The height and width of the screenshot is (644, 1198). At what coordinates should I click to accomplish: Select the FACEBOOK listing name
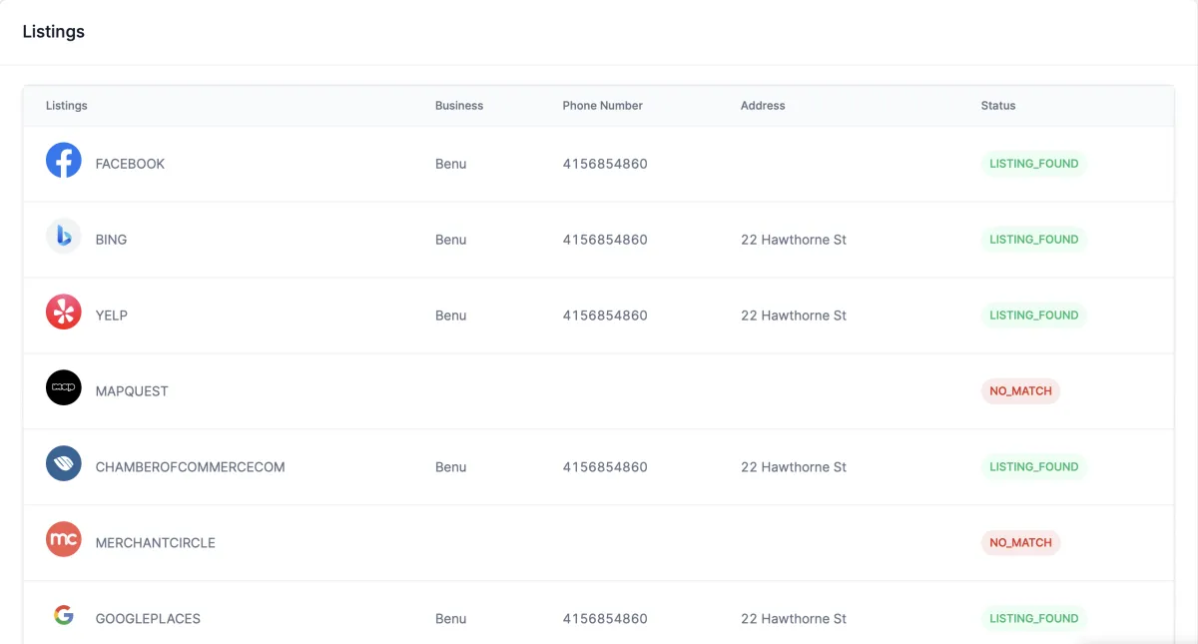pos(130,164)
